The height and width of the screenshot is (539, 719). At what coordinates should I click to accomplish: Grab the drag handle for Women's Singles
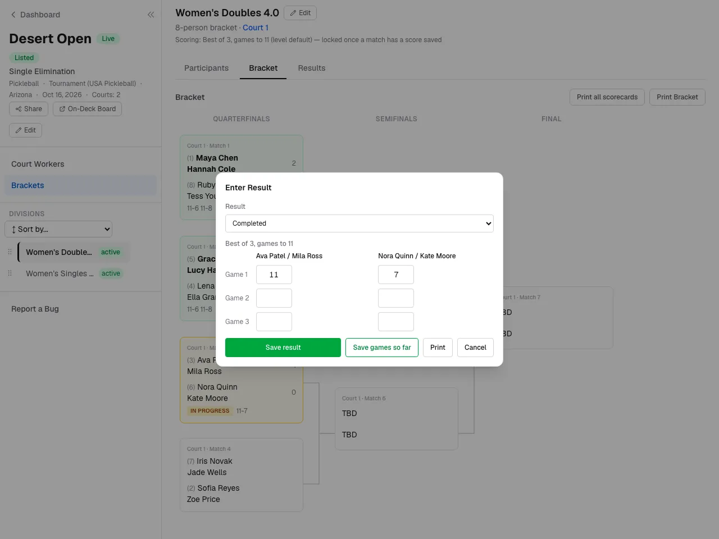pos(10,273)
